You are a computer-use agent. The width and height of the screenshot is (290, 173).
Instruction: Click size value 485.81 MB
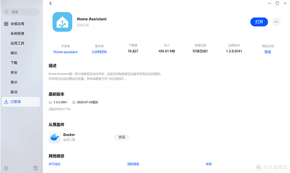tap(167, 51)
